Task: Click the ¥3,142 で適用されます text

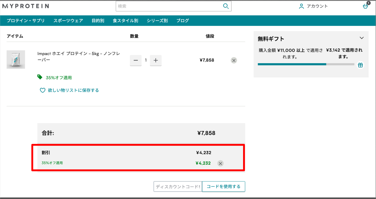Action: (345, 53)
